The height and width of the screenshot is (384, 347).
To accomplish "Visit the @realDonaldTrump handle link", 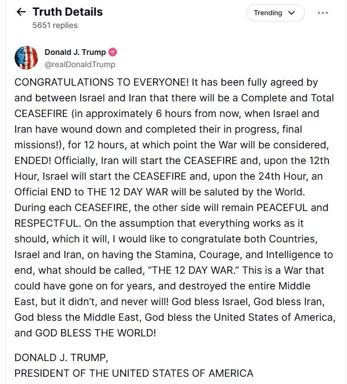I will click(x=80, y=64).
